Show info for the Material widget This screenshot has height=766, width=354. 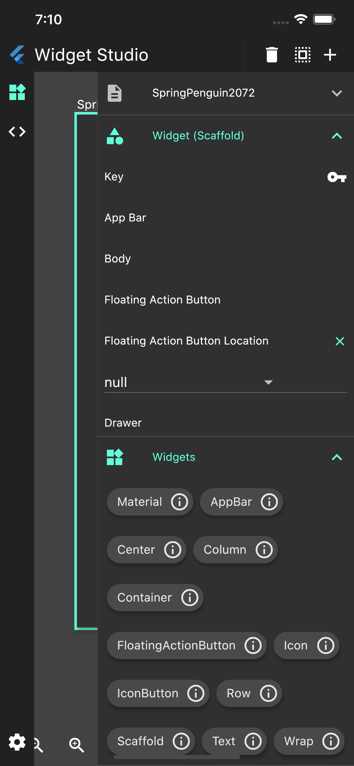click(x=179, y=502)
